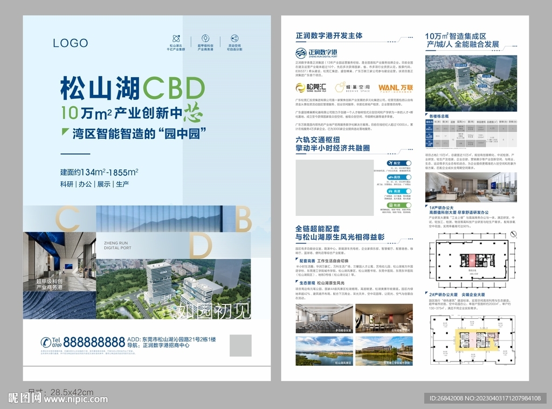Click the 生态景观 松山湖原生风光 subheading
Viewport: 552px width, 409px height.
point(322,283)
